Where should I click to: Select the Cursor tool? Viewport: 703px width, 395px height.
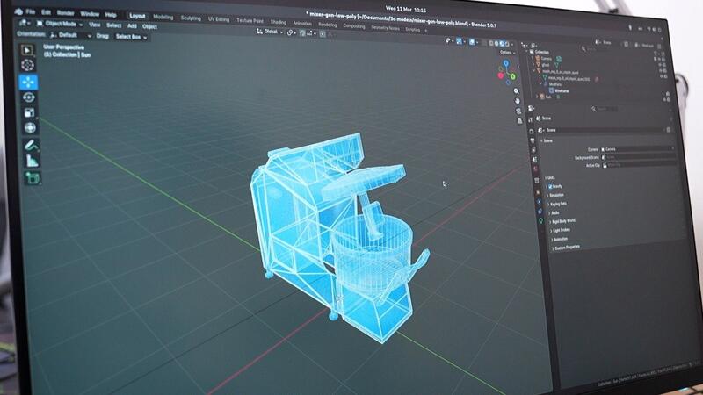pyautogui.click(x=28, y=65)
